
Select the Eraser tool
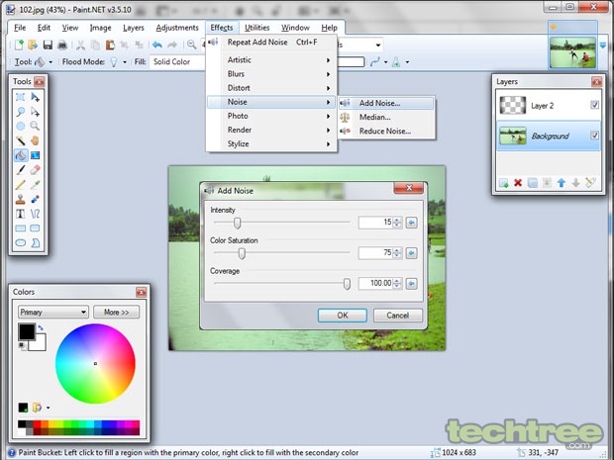point(36,170)
